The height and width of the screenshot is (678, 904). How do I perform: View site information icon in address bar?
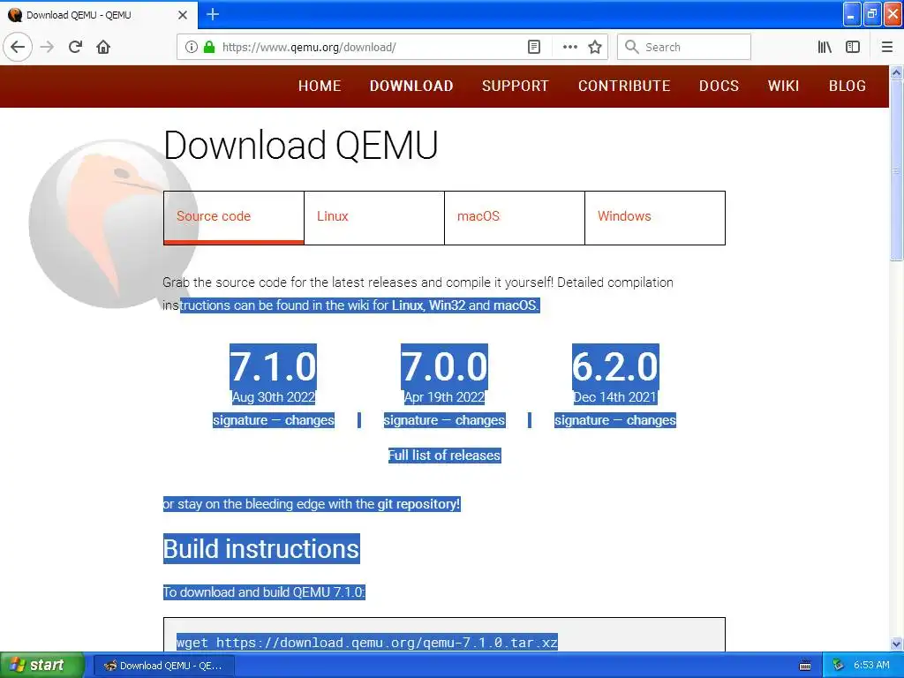192,47
